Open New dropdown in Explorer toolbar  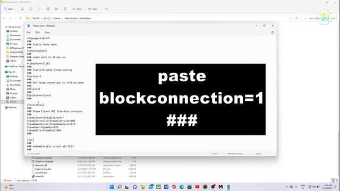pos(10,9)
